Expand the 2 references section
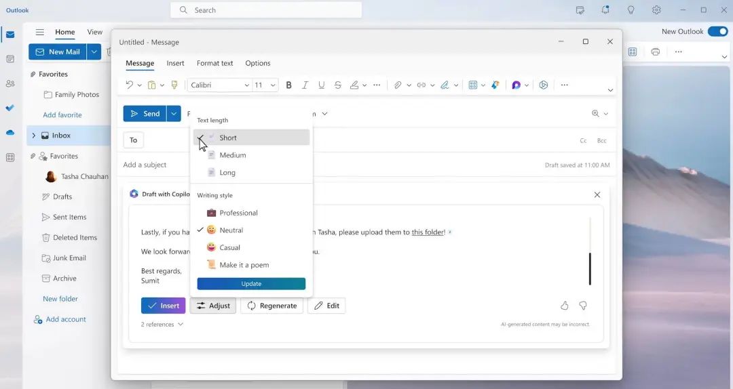This screenshot has width=733, height=389. (162, 325)
